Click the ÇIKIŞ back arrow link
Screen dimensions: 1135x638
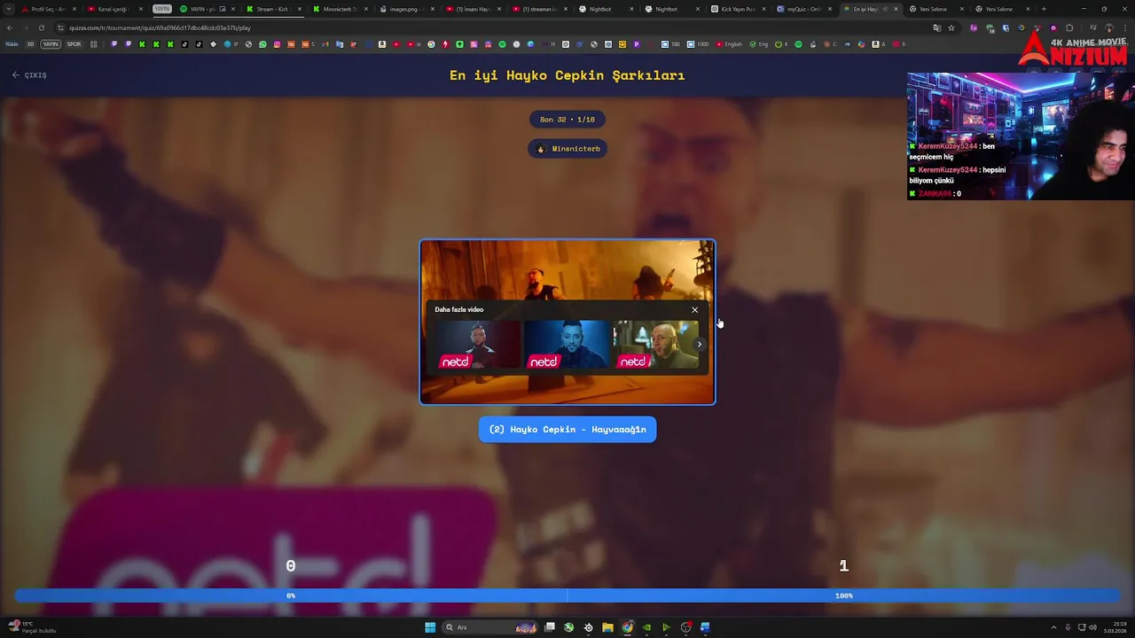click(x=29, y=75)
